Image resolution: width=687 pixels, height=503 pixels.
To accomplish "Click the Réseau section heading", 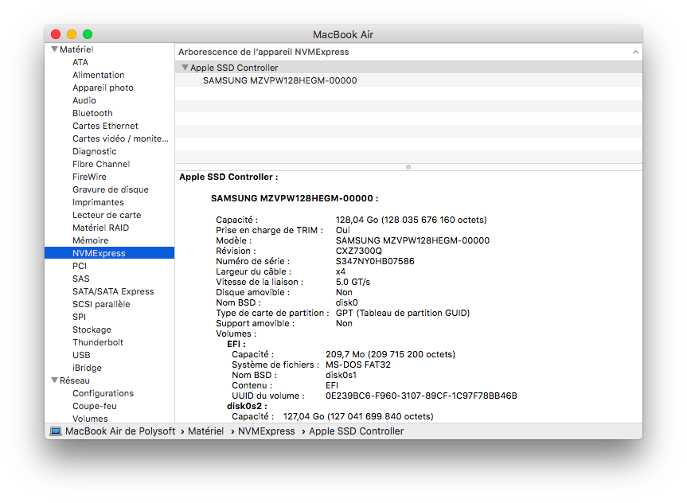I will pyautogui.click(x=75, y=380).
